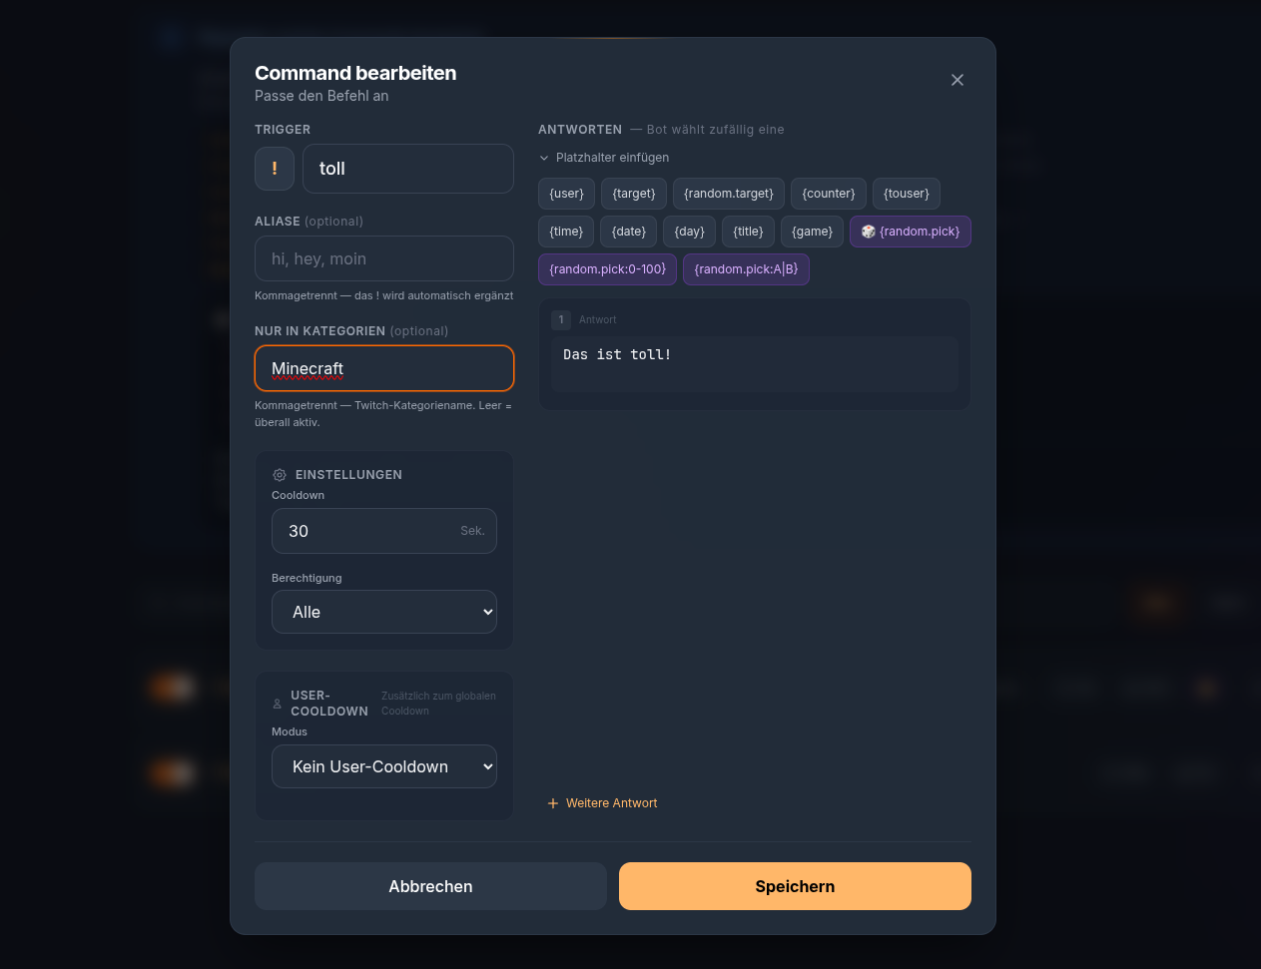Viewport: 1261px width, 969px height.
Task: Click the Cooldown field showing 30
Action: 384,531
